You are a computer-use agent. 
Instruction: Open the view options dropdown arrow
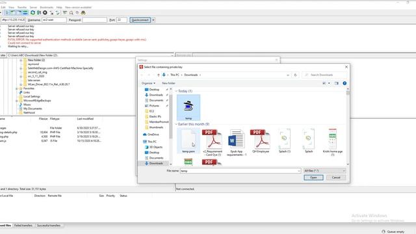coord(329,83)
